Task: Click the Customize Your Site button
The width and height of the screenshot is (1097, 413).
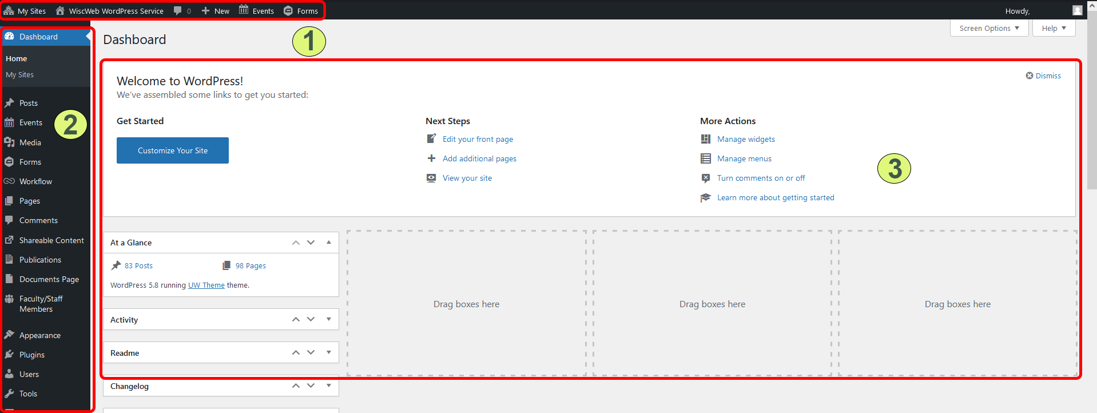Action: tap(173, 150)
